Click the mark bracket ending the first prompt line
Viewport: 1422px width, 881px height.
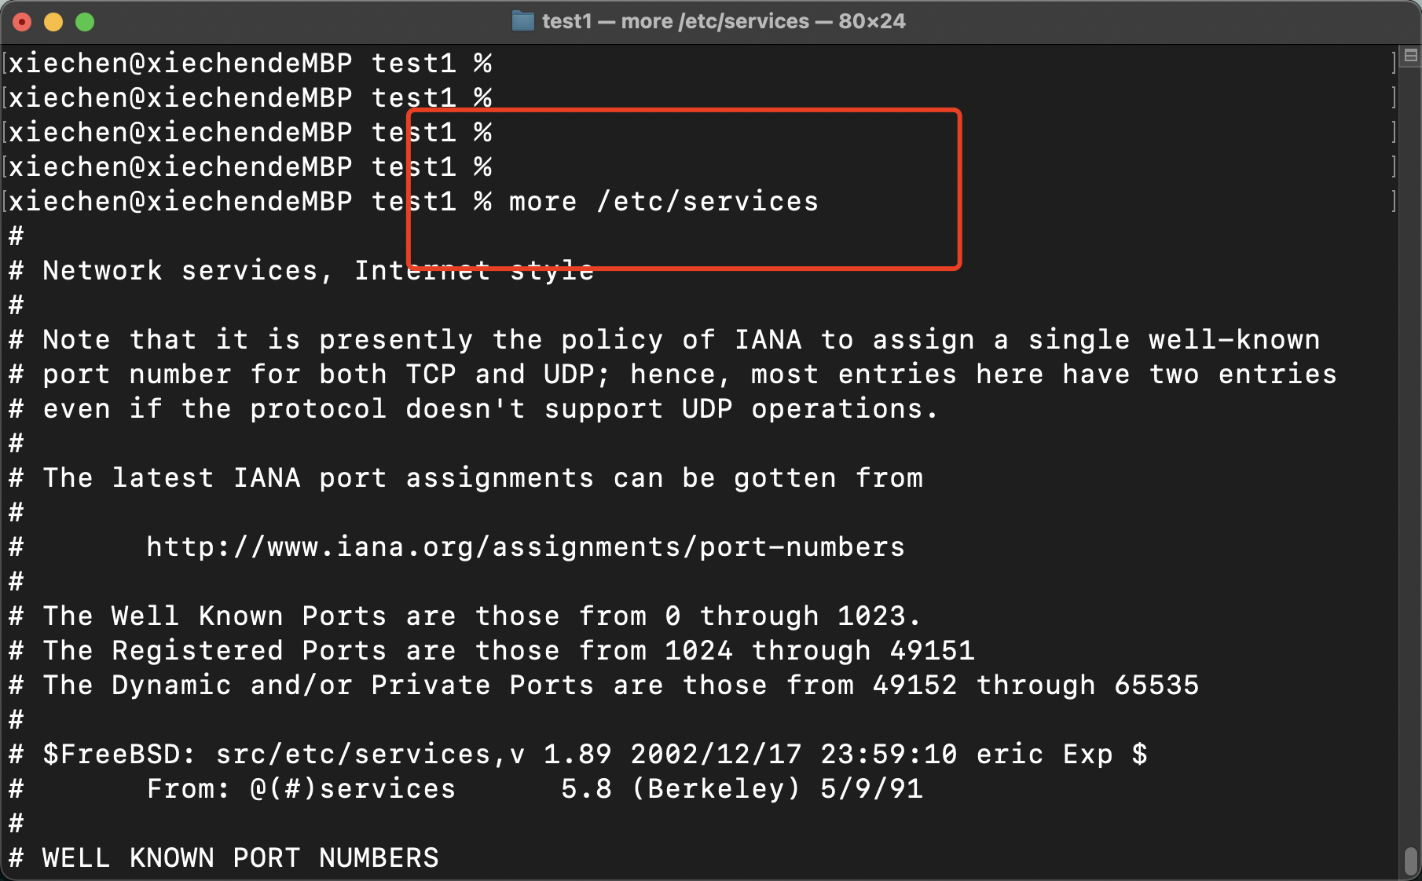click(x=1395, y=64)
